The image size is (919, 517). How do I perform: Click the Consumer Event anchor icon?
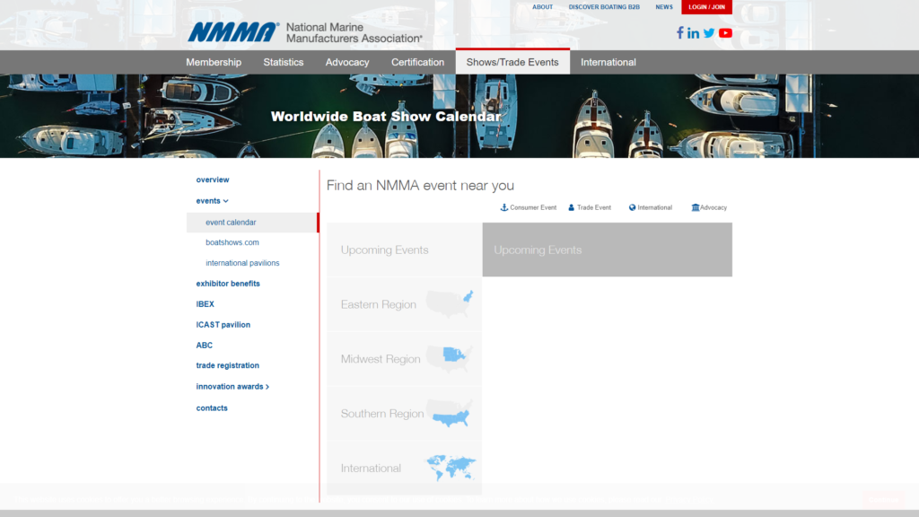504,207
